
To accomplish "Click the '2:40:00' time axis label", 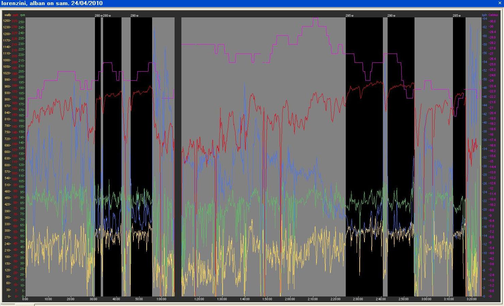I will point(381,299).
